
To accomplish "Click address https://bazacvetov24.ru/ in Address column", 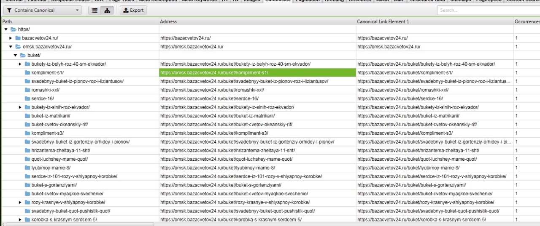I will pos(185,38).
